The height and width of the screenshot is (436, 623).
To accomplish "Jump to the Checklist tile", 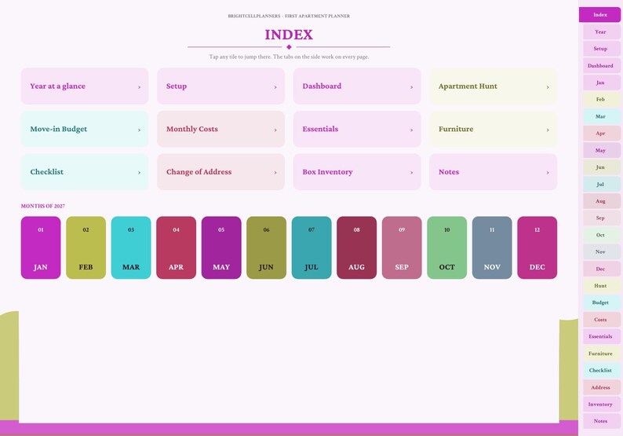I will click(x=85, y=172).
